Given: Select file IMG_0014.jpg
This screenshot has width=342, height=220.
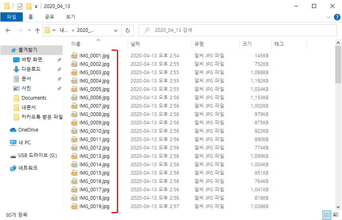Looking at the screenshot, I should pos(94,165).
